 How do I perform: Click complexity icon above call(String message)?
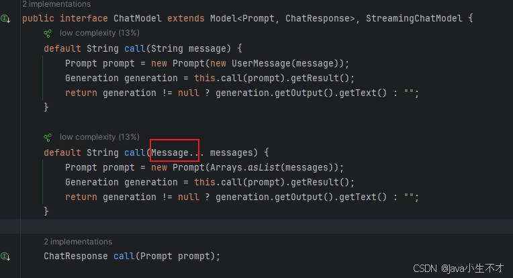coord(48,34)
